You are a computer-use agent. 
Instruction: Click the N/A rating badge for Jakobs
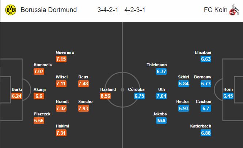point(161,121)
